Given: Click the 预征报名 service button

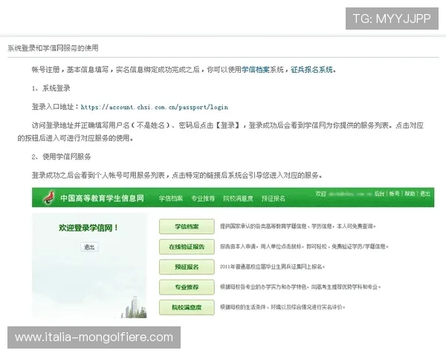Looking at the screenshot, I should pos(187,267).
